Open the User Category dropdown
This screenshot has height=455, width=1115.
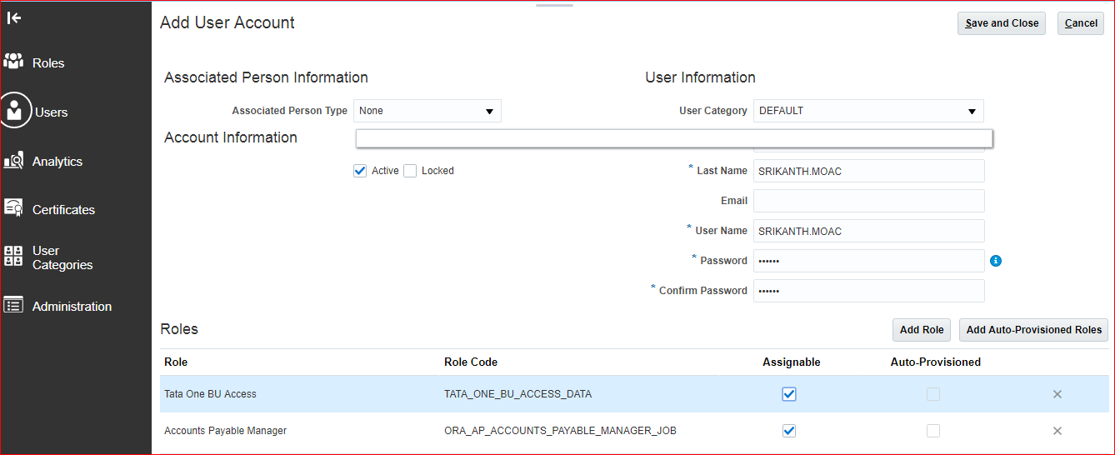(867, 111)
